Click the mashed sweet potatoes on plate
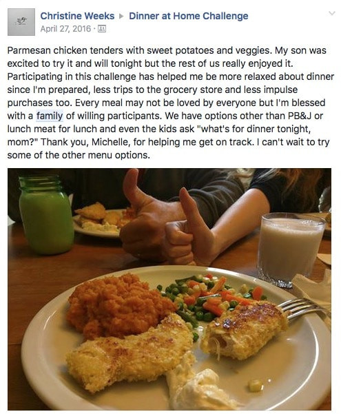This screenshot has height=414, width=341. click(x=119, y=307)
